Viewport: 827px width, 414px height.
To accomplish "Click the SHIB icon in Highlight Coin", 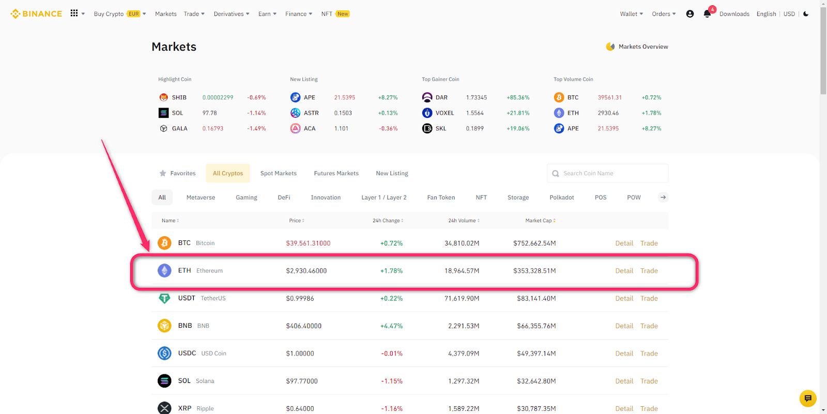I will [164, 97].
